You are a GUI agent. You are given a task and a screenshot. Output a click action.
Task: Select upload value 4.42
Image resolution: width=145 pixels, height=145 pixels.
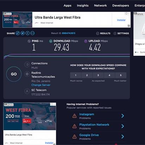pyautogui.click(x=95, y=47)
